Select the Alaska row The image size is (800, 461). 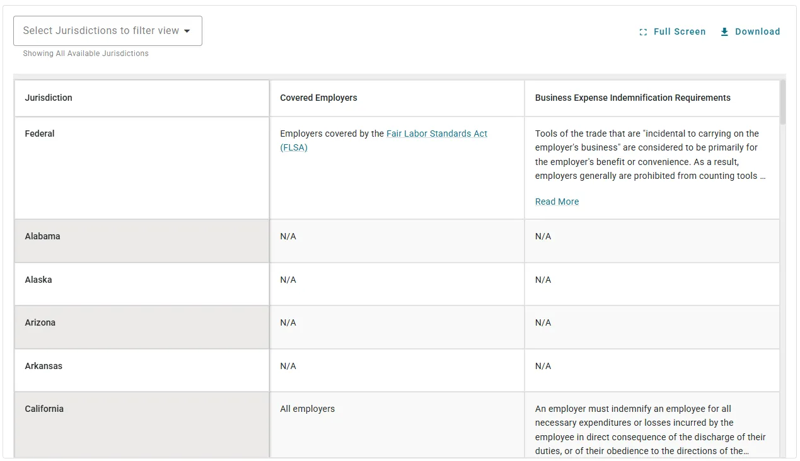tap(38, 280)
